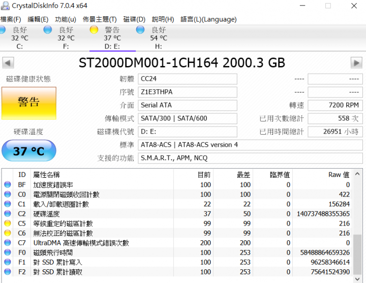
Task: Select the H: drive tab at 54 °C
Action: [x=159, y=38]
